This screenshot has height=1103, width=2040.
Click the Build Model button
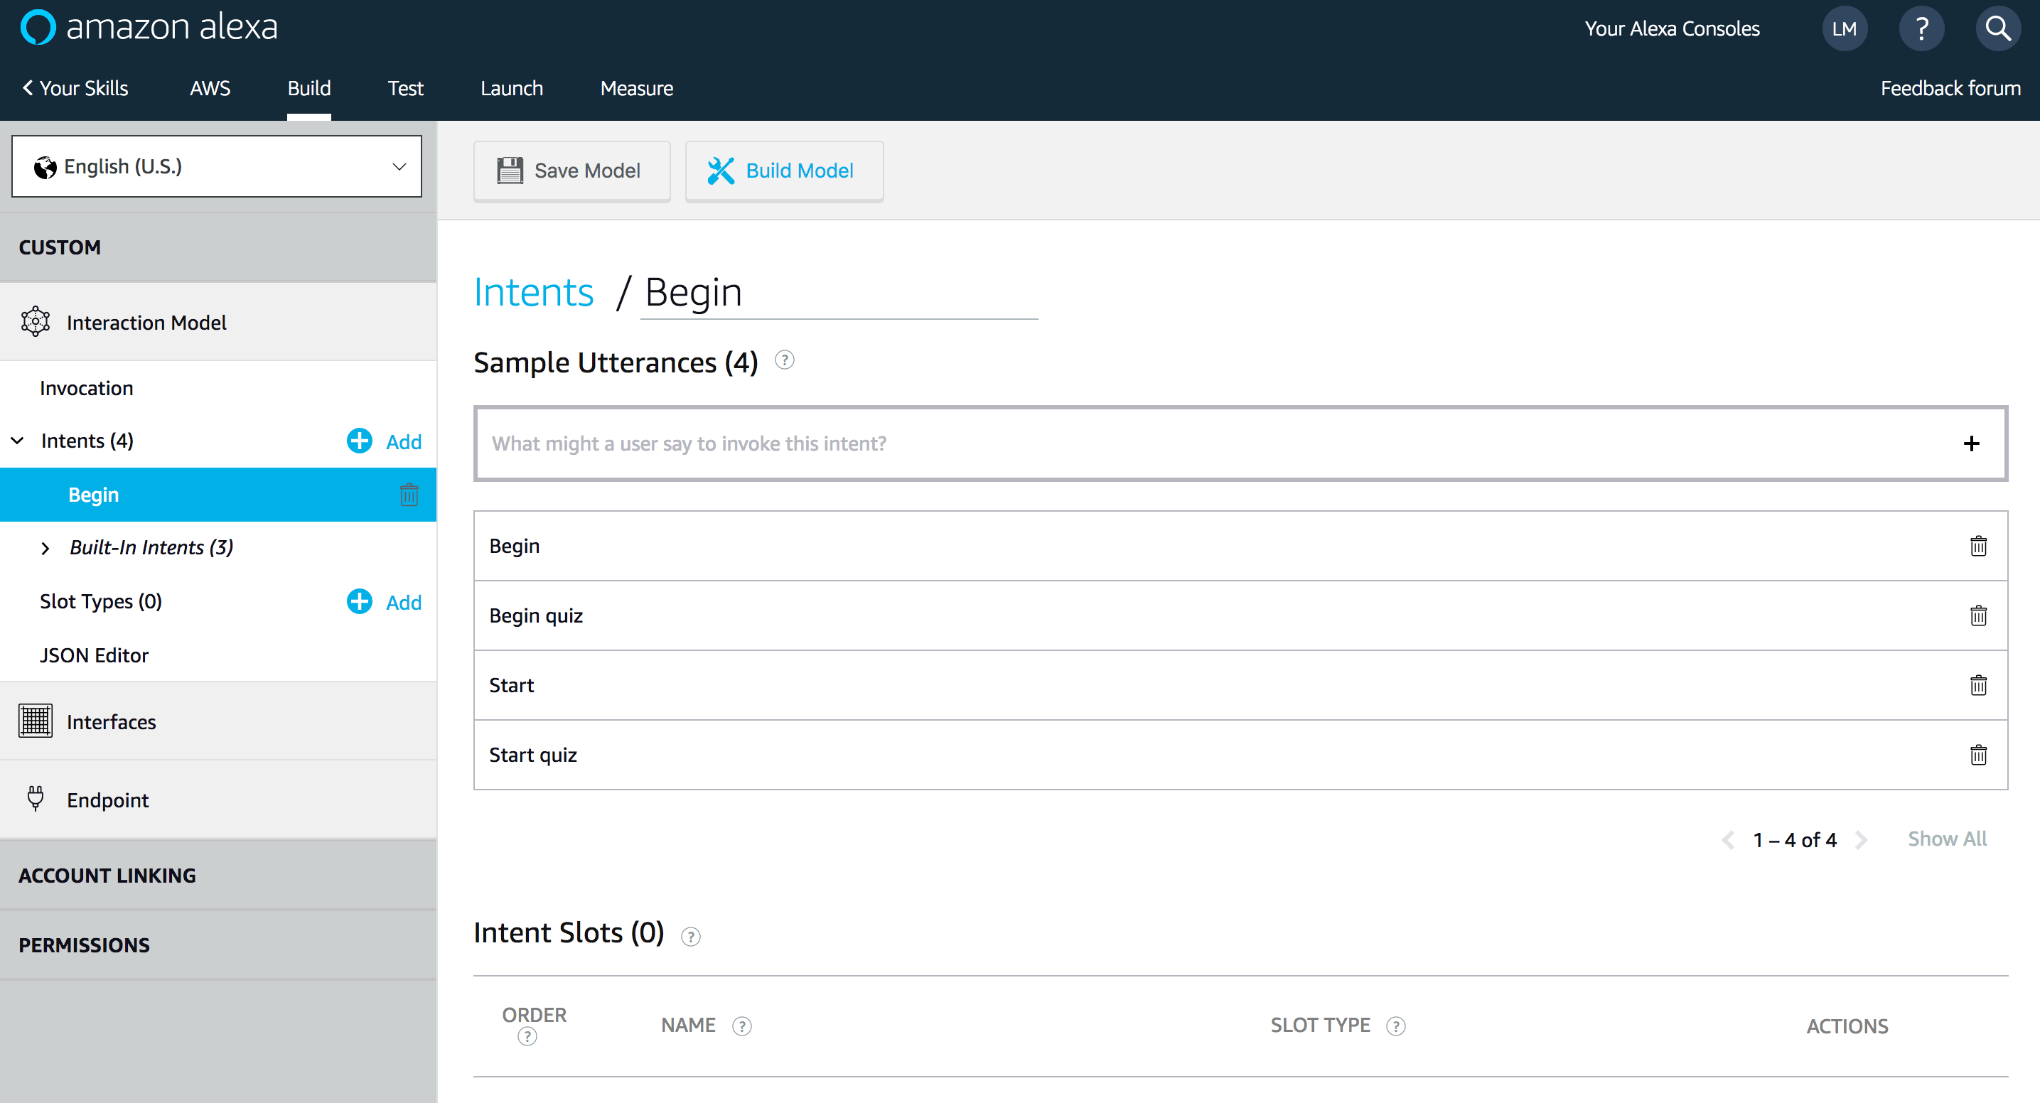784,171
